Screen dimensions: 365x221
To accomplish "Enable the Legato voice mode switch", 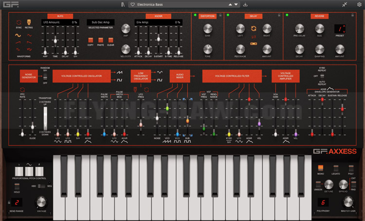I will [336, 168].
